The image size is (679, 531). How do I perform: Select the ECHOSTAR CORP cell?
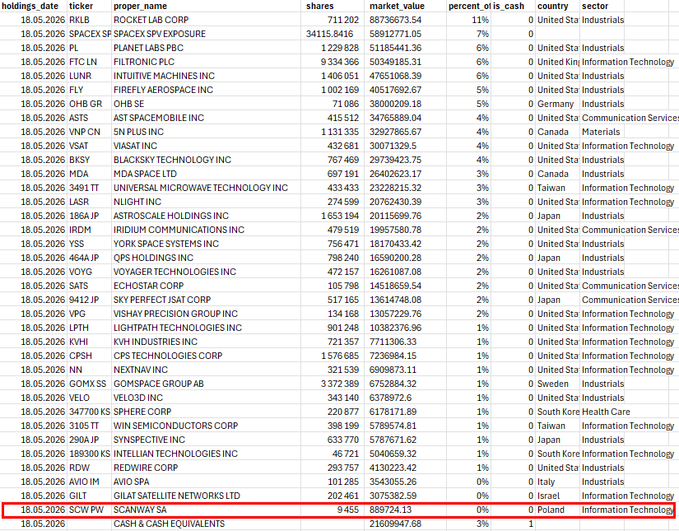pos(206,286)
